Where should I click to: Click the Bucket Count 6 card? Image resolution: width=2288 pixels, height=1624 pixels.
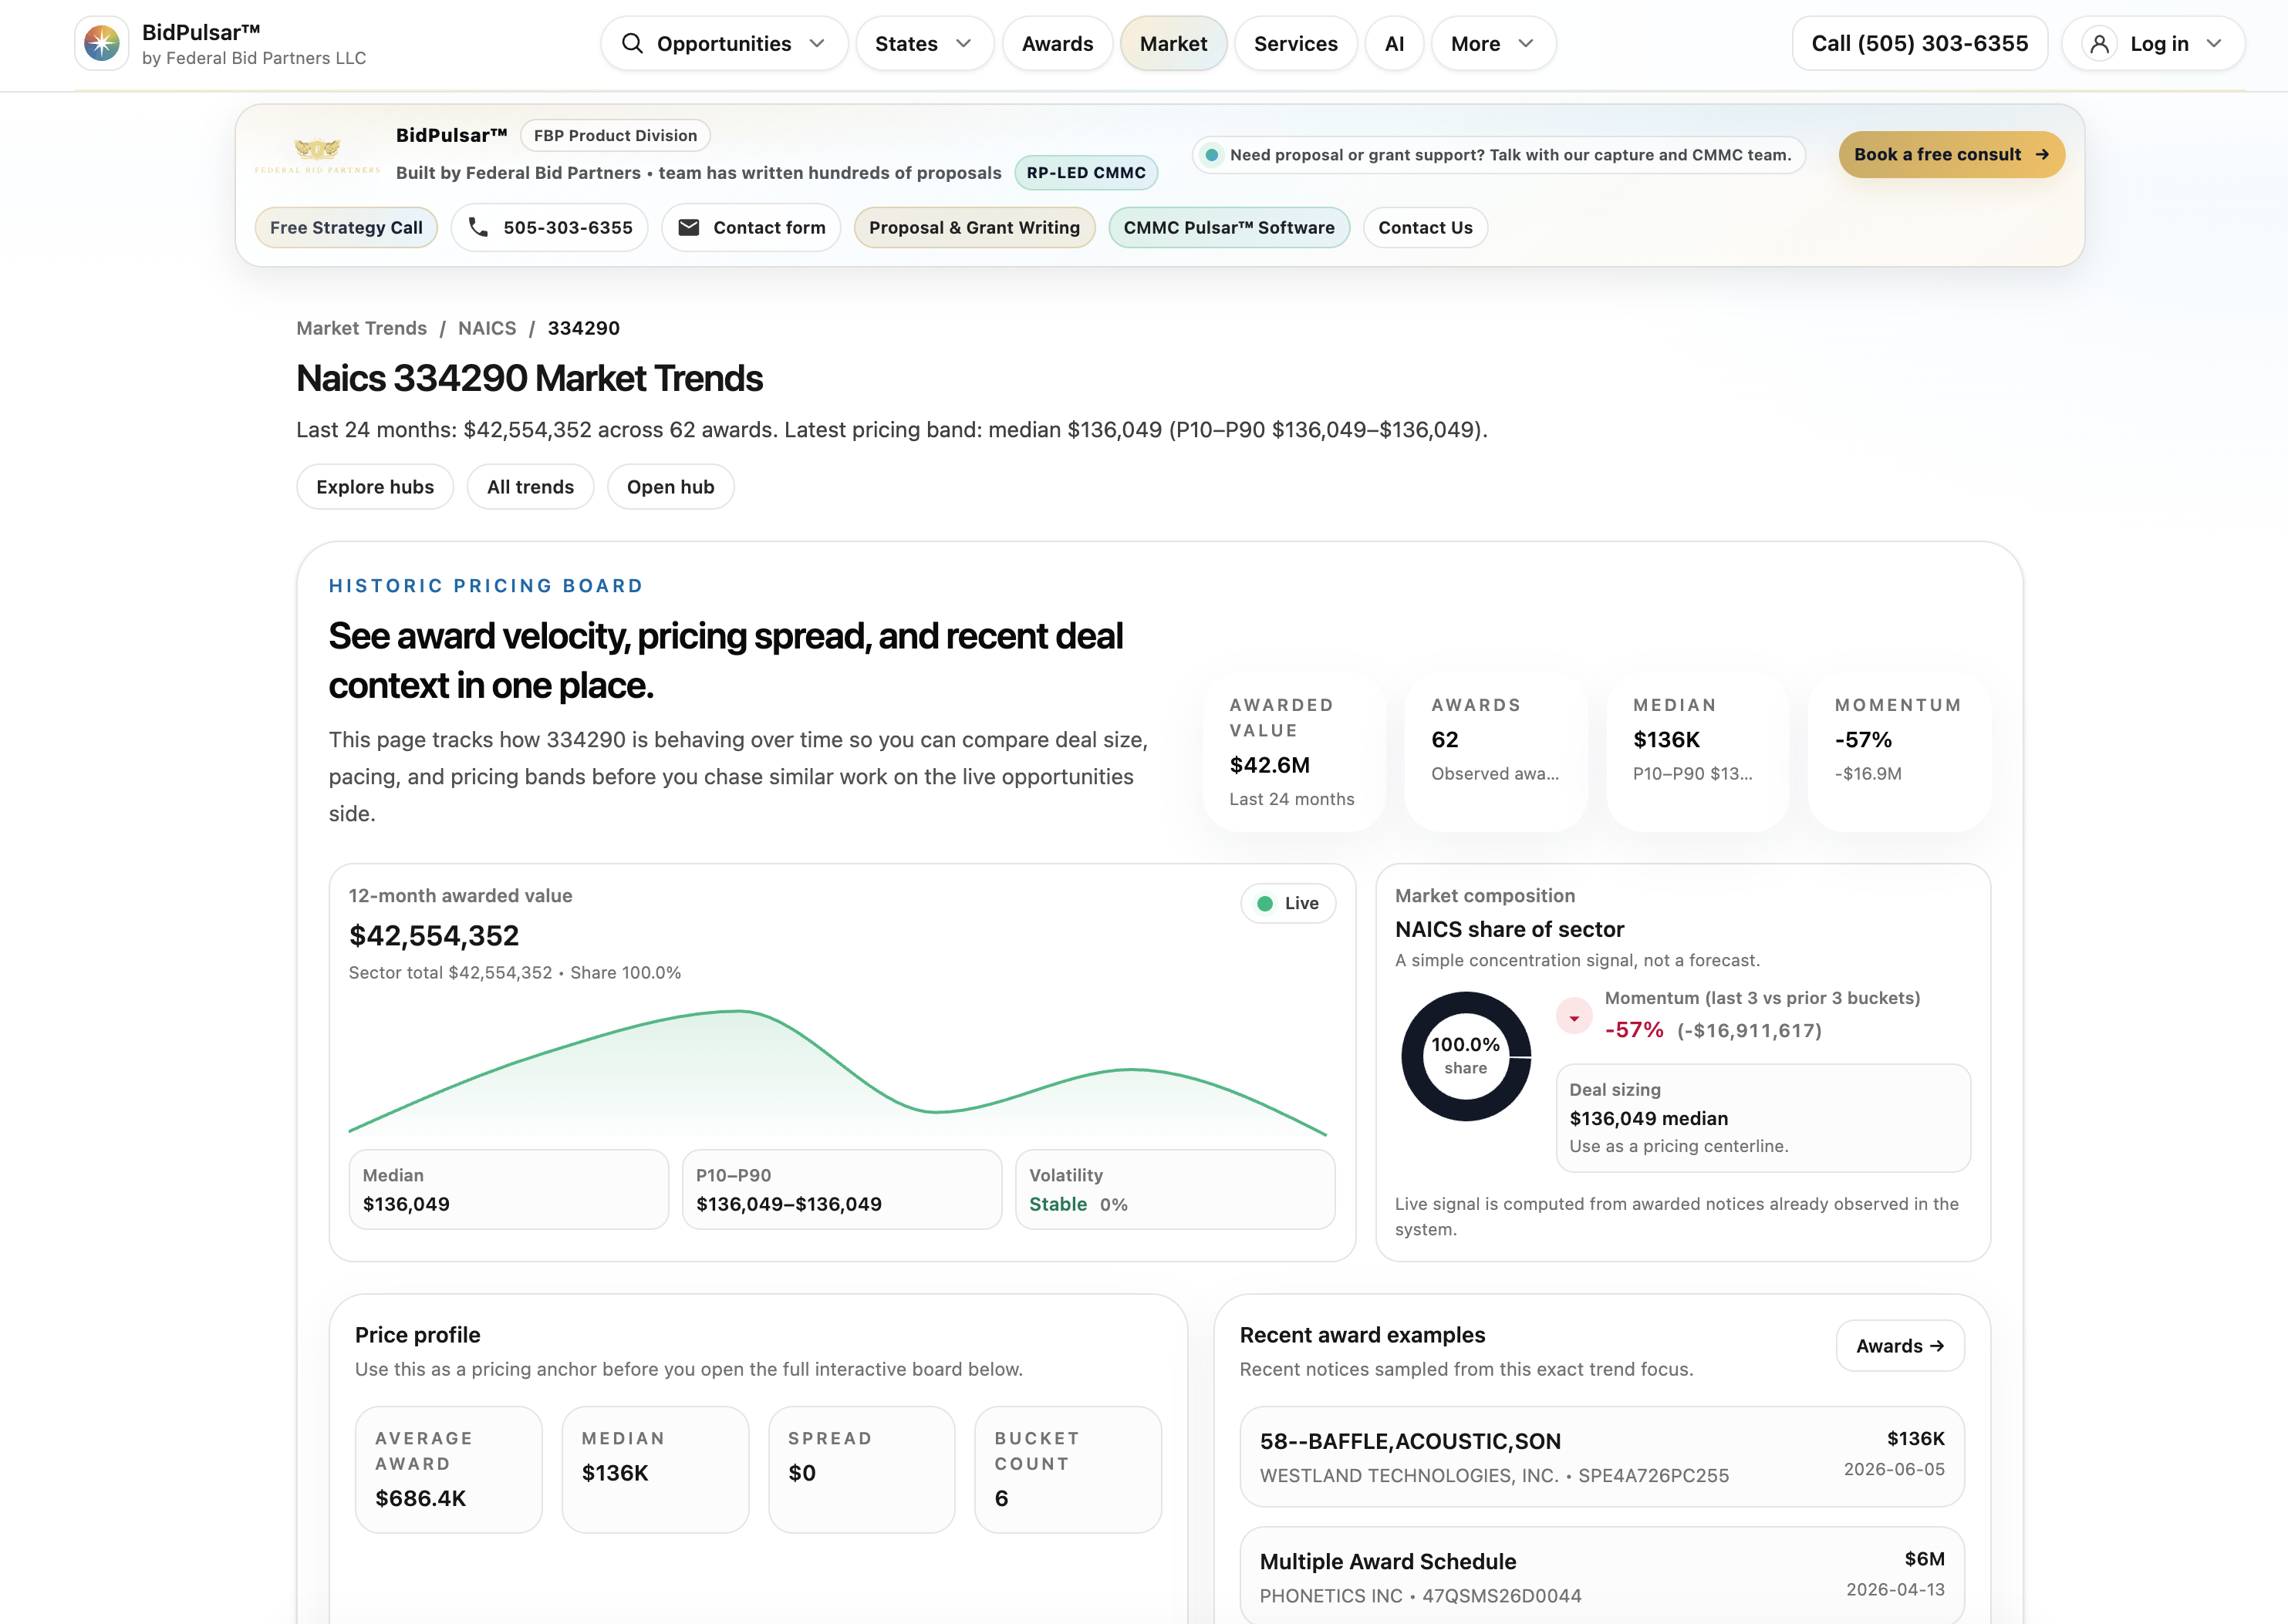1068,1469
